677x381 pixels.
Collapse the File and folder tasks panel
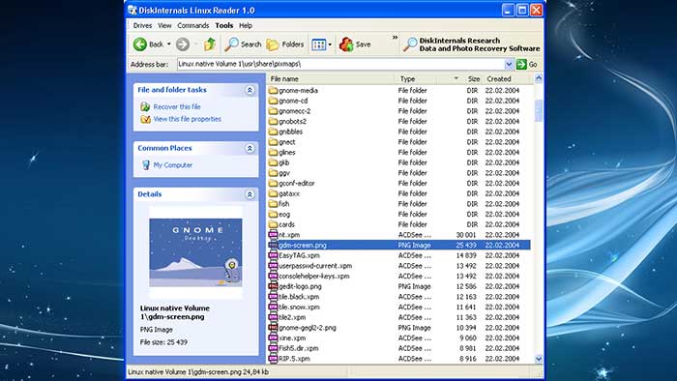250,90
